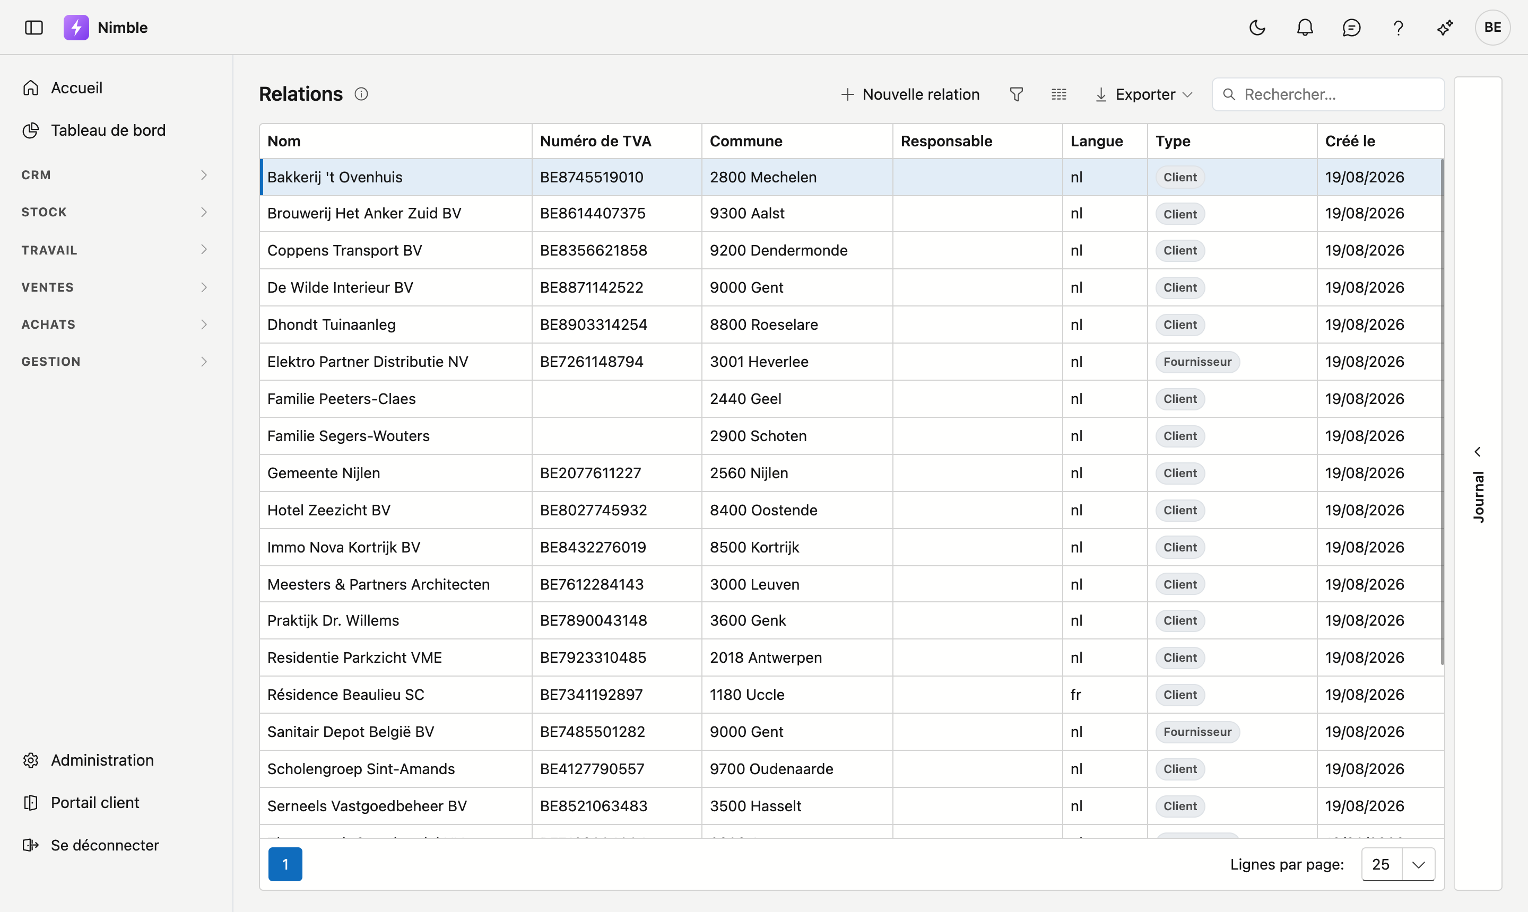This screenshot has height=912, width=1528.
Task: Click the table vertical scrollbar
Action: pyautogui.click(x=1442, y=412)
